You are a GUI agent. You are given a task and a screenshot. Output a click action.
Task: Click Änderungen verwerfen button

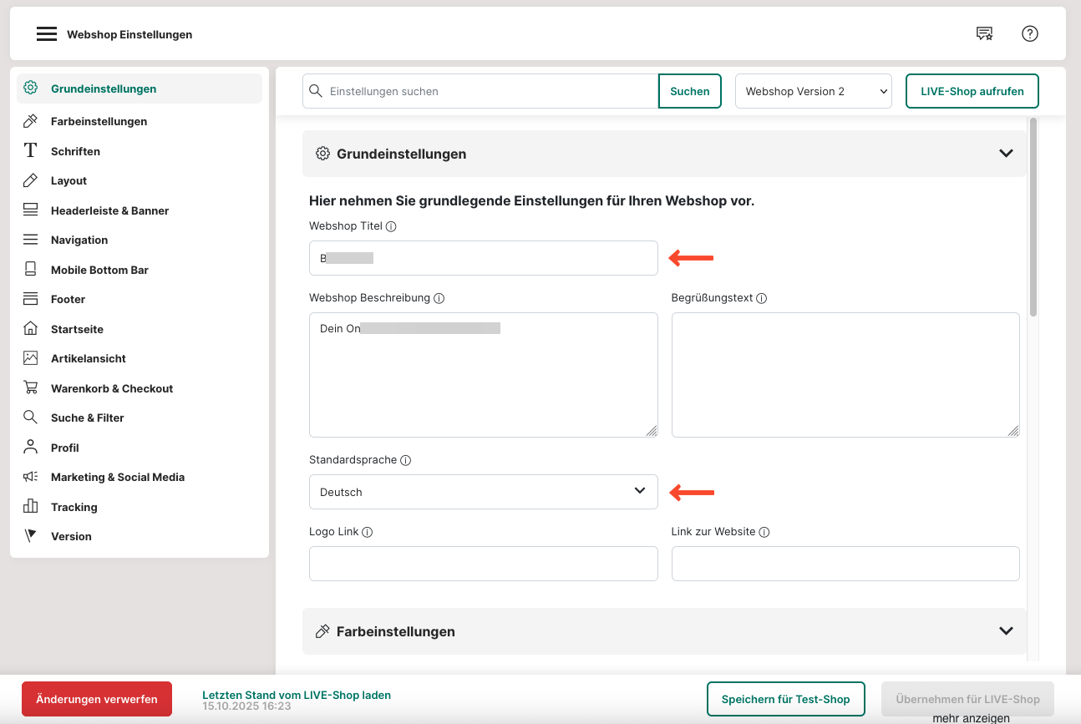97,699
